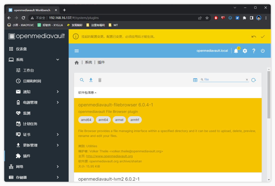275x186 pixels.
Task: Open the help question mark
Action: [254, 51]
